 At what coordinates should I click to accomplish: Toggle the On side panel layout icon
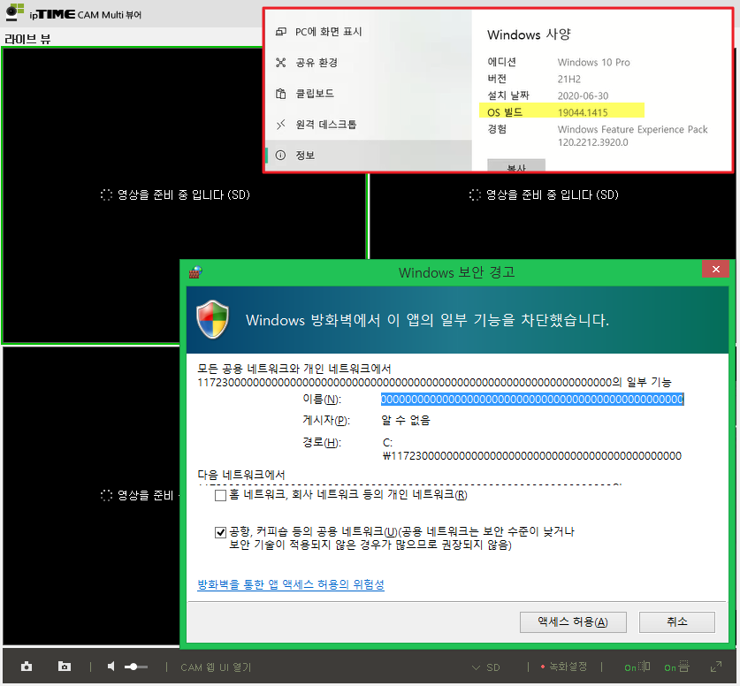click(x=637, y=667)
